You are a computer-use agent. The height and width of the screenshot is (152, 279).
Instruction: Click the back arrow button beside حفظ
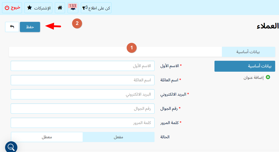coord(12,27)
